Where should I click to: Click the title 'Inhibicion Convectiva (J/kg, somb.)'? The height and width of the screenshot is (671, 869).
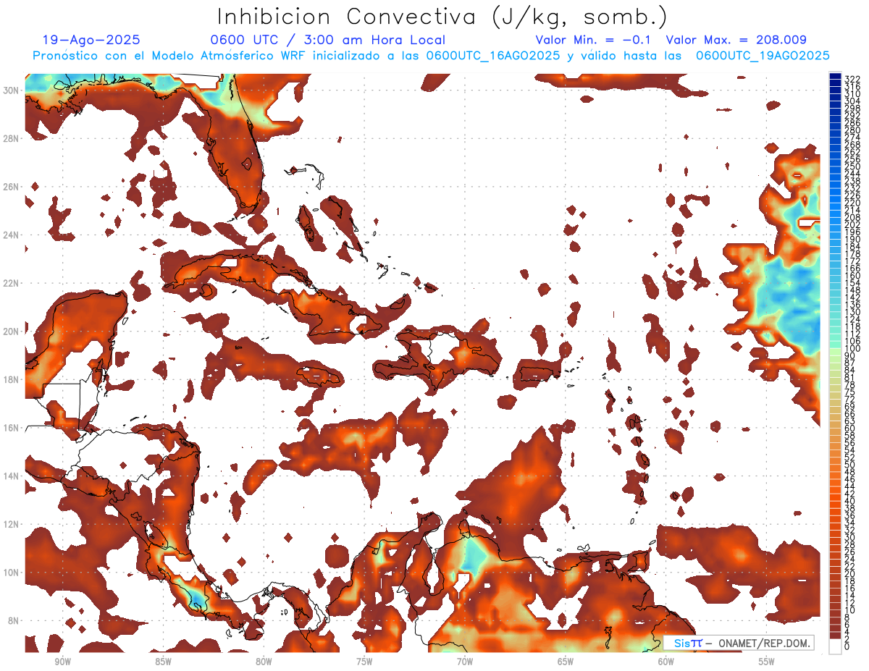pyautogui.click(x=442, y=17)
